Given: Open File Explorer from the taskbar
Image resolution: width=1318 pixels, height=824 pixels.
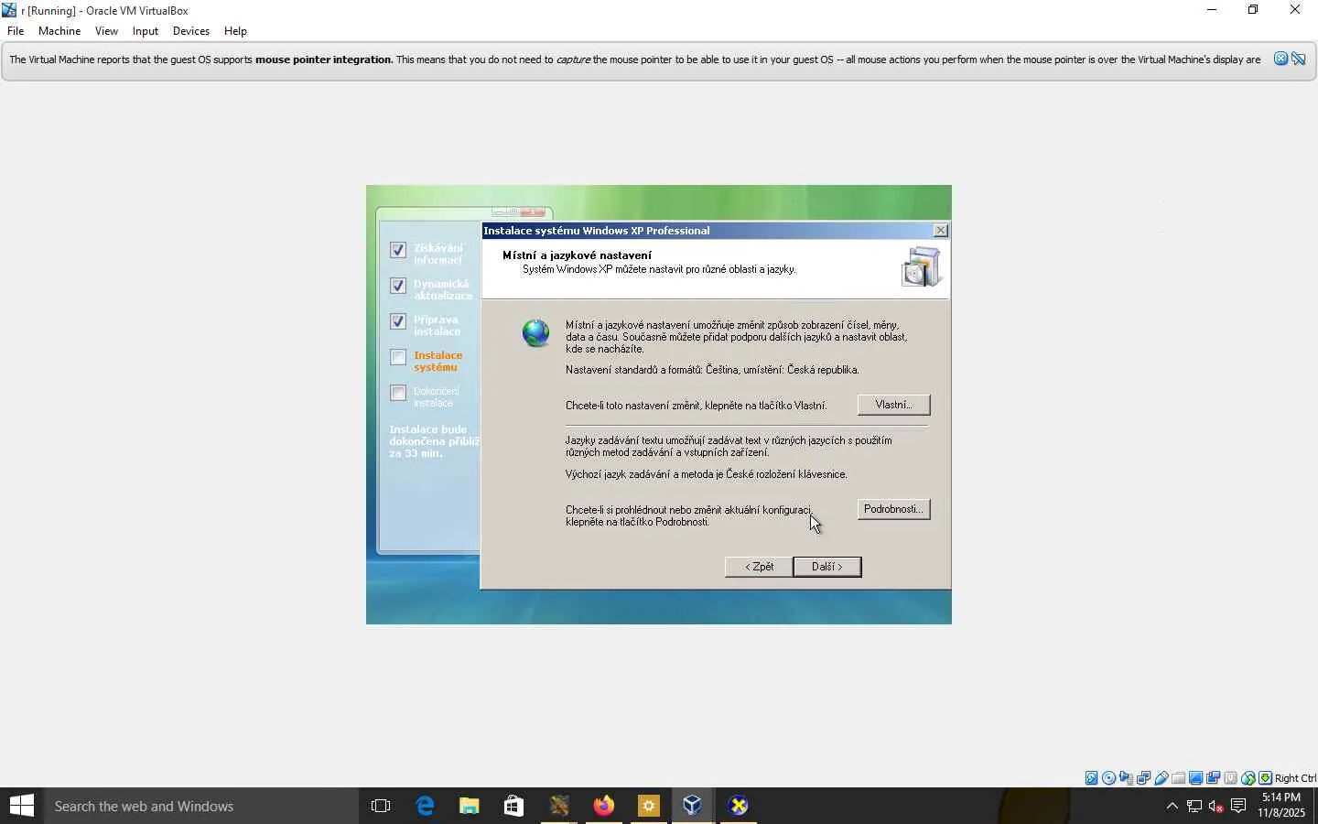Looking at the screenshot, I should pos(470,806).
